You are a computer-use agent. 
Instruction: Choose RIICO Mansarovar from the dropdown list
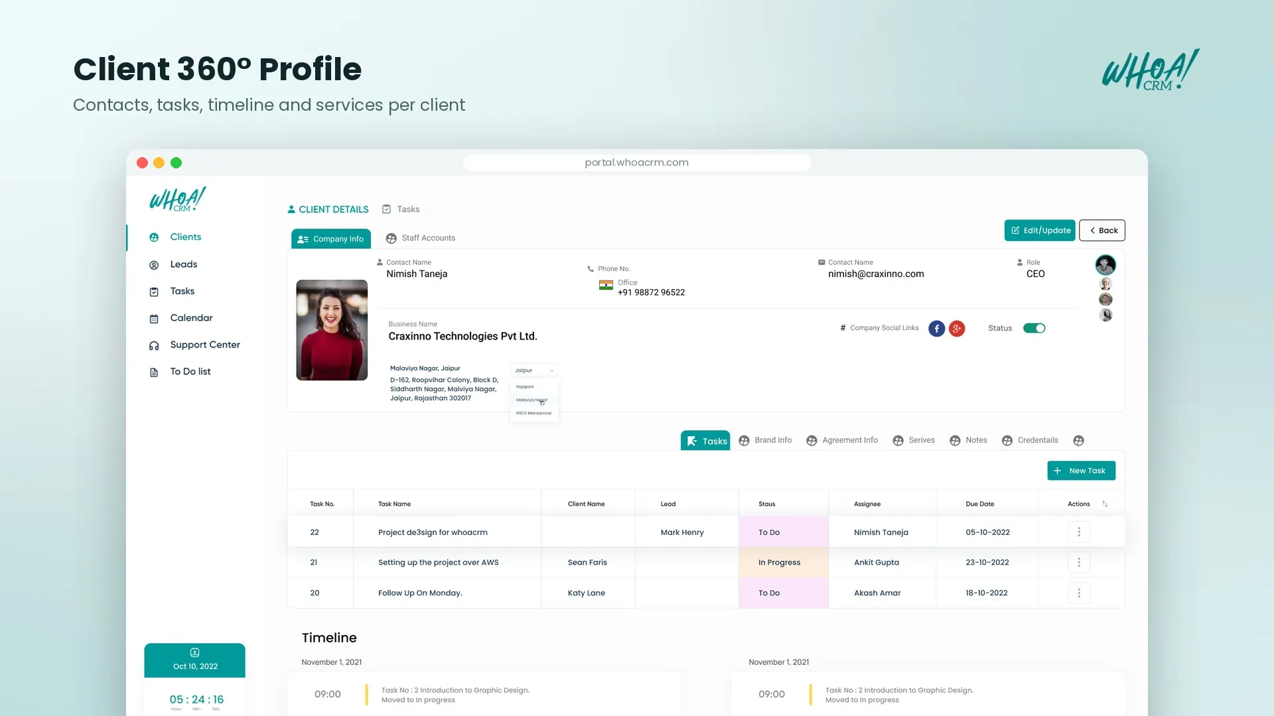[x=533, y=413]
